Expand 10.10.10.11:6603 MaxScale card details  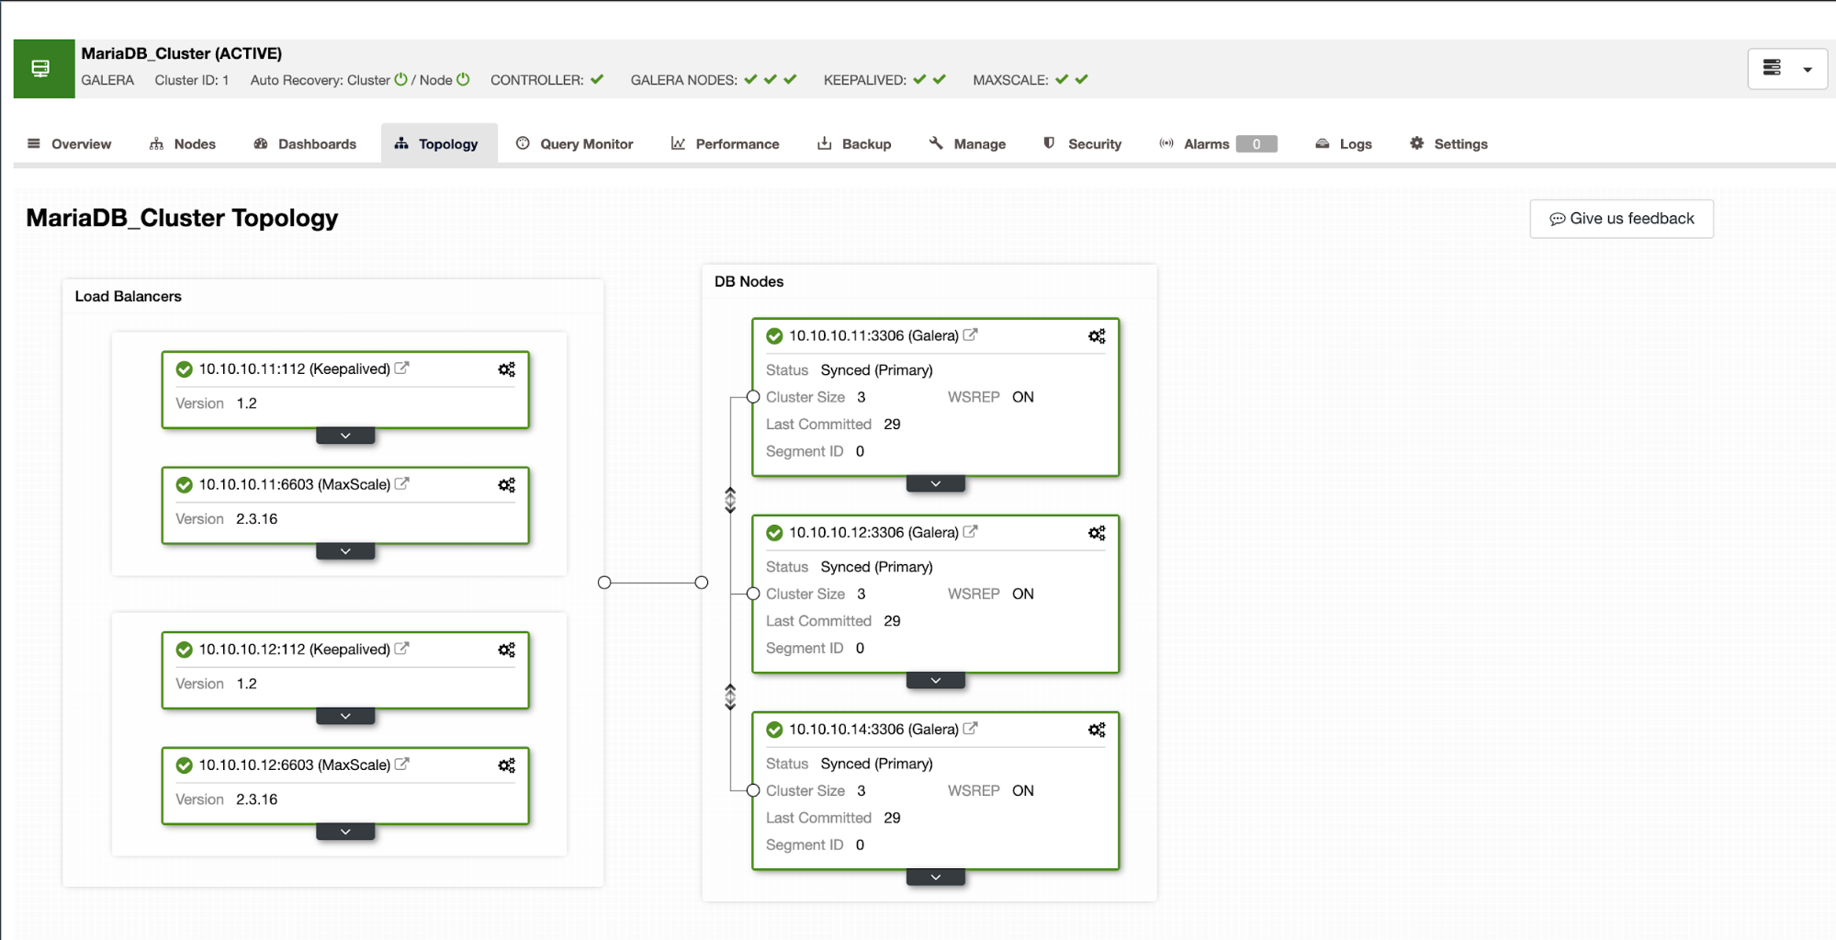(345, 551)
